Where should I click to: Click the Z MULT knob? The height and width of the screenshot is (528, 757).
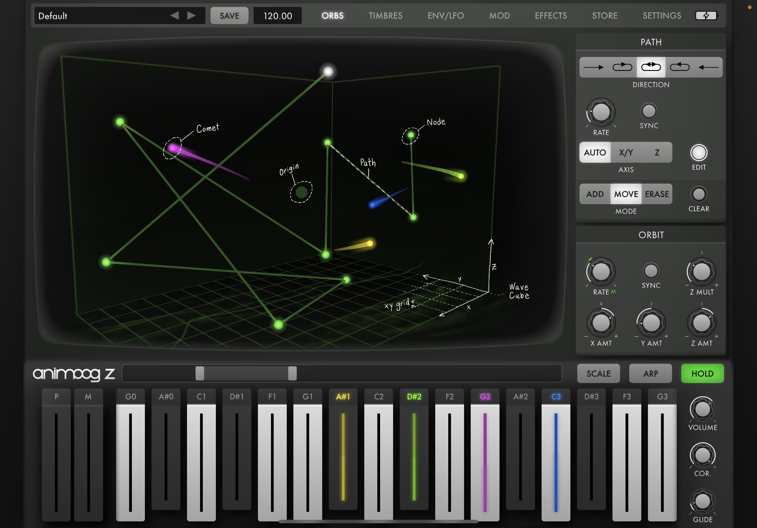click(x=701, y=272)
